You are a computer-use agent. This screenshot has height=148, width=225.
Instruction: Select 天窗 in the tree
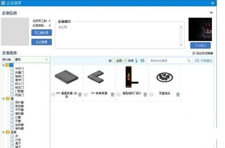point(18,121)
